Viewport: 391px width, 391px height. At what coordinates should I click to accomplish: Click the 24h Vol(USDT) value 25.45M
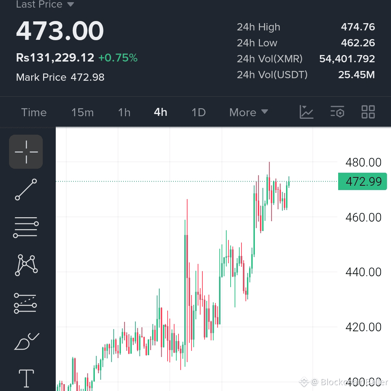[356, 75]
